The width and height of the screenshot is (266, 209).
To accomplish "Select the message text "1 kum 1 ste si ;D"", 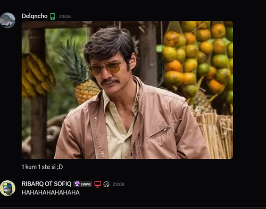I will click(42, 167).
